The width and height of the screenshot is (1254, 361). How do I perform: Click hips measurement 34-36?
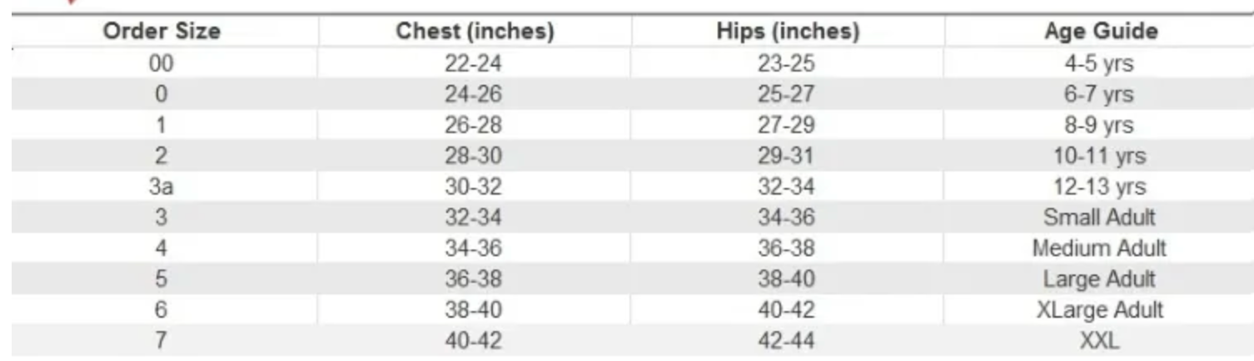(787, 217)
